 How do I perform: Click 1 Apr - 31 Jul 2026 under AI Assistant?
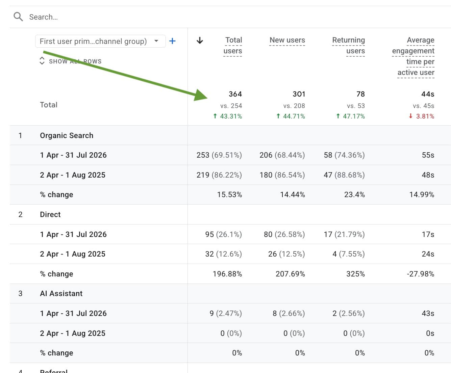73,313
